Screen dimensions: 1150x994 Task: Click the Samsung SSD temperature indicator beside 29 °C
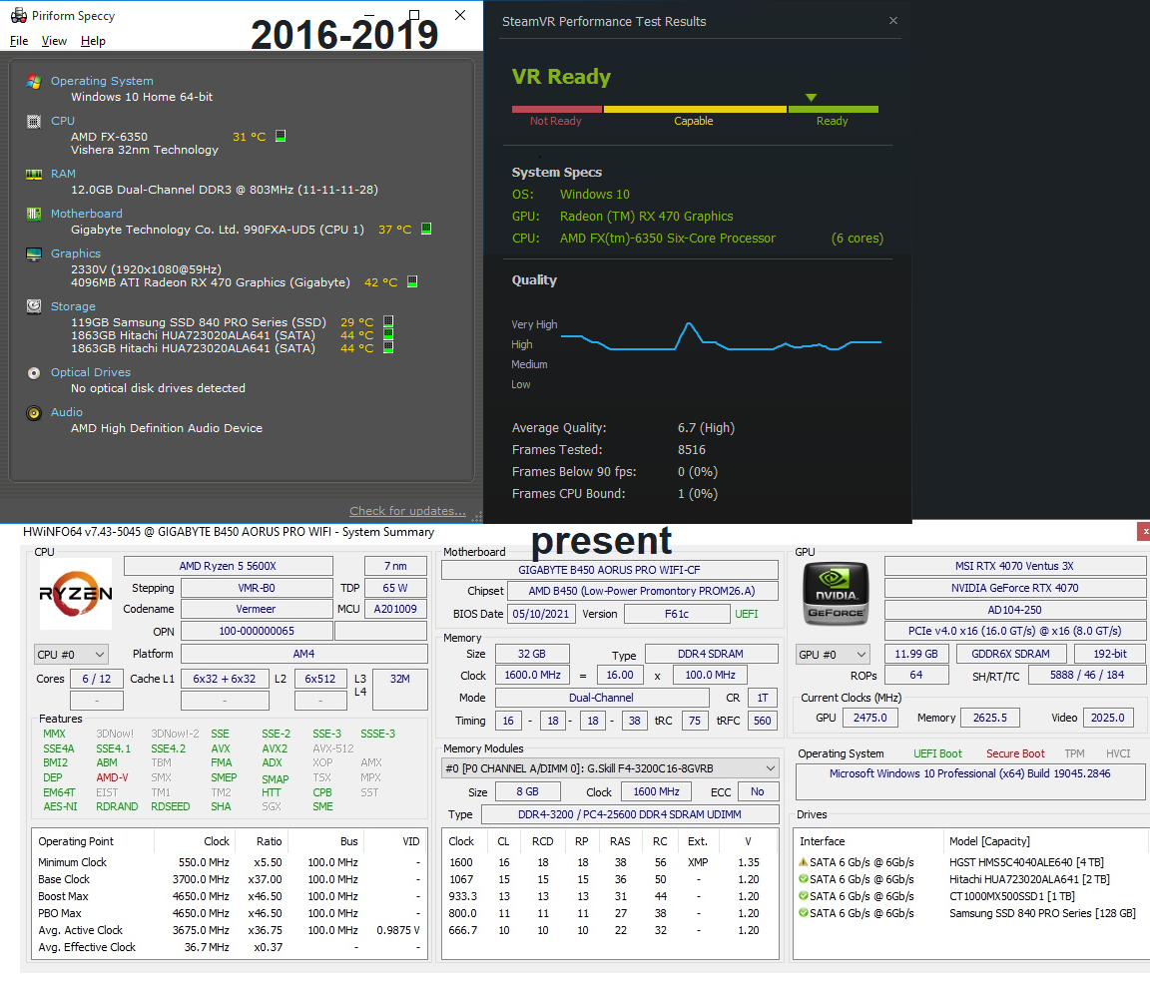[x=388, y=321]
